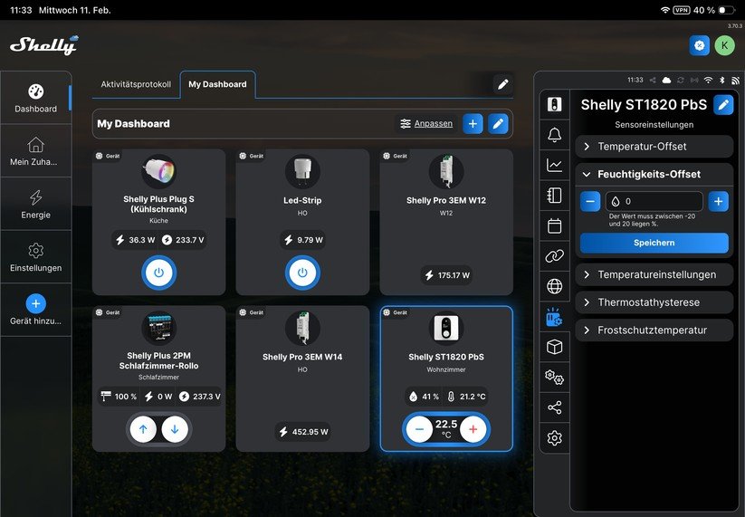Open the linked actions chain icon
This screenshot has width=745, height=517.
555,256
